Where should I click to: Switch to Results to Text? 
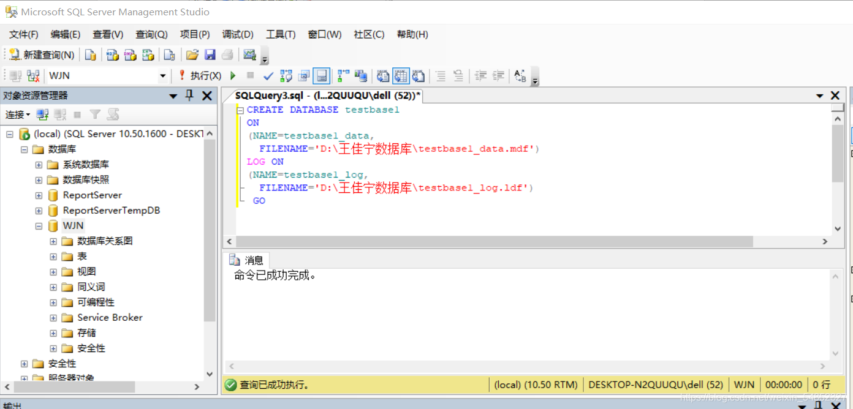click(383, 76)
